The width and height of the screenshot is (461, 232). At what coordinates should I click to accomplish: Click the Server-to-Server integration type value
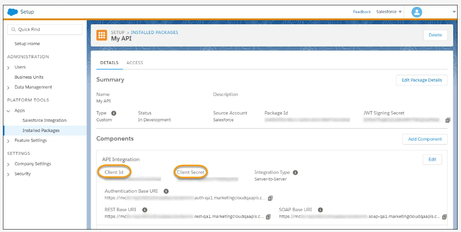click(270, 179)
